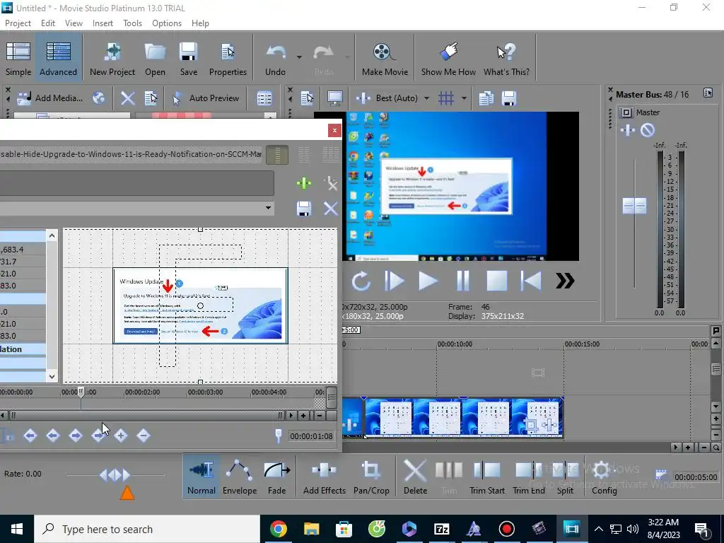Image resolution: width=724 pixels, height=543 pixels.
Task: Expand the overlays grid dropdown arrow
Action: (464, 98)
